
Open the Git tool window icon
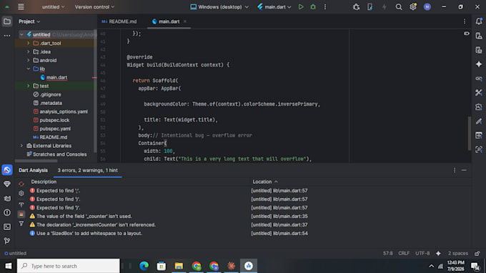(x=7, y=241)
